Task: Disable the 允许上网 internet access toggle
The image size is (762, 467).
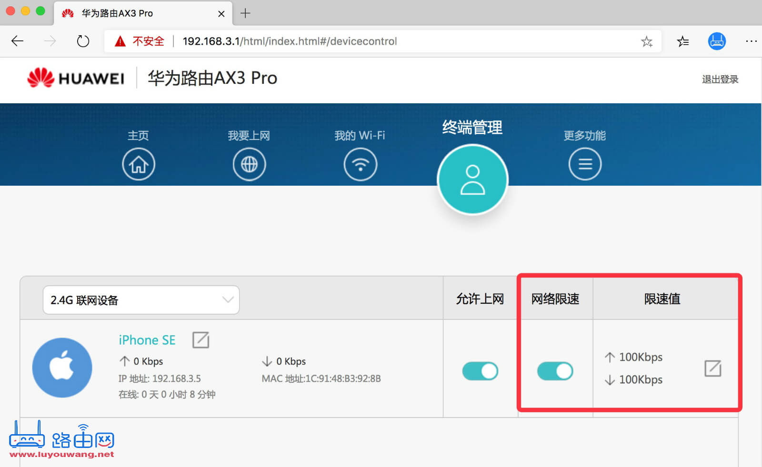Action: [480, 371]
